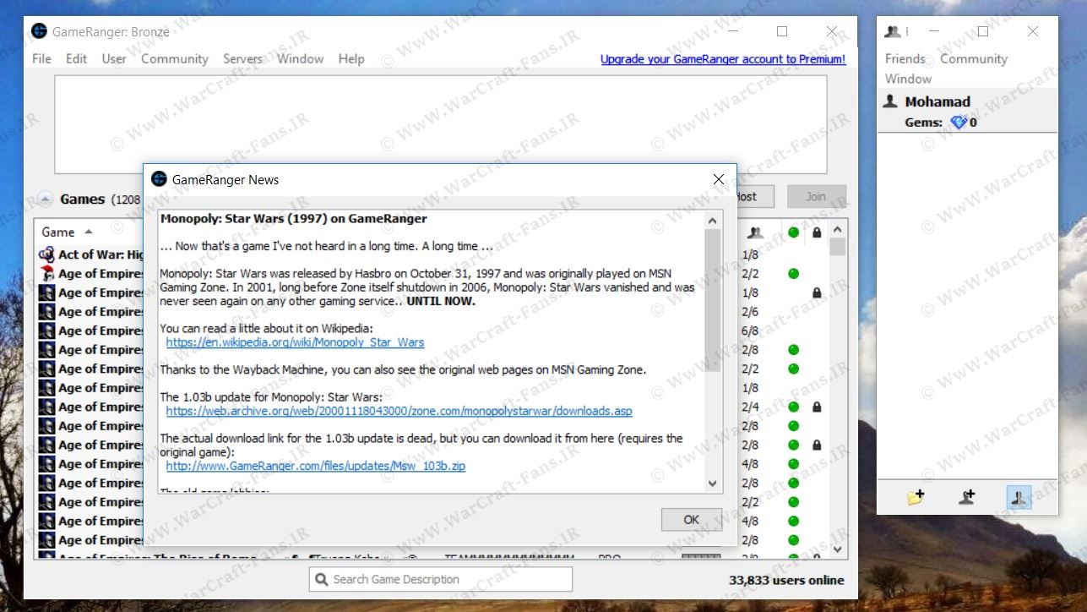Click the green dot in the 2/4 players row
This screenshot has width=1087, height=612.
(x=793, y=407)
